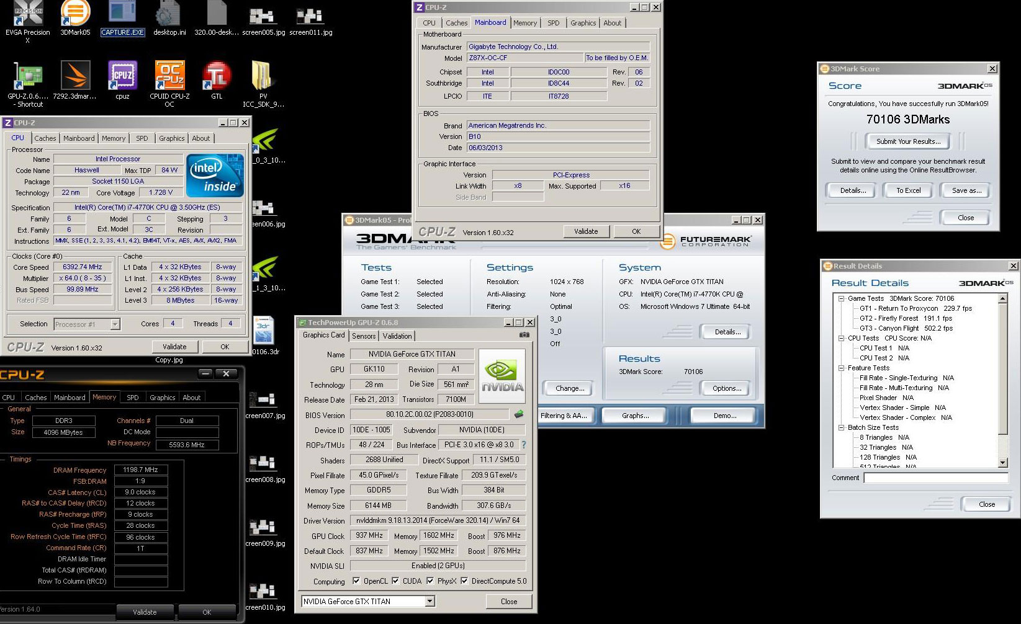Click Submit Your Results button
Image resolution: width=1021 pixels, height=624 pixels.
pyautogui.click(x=908, y=141)
